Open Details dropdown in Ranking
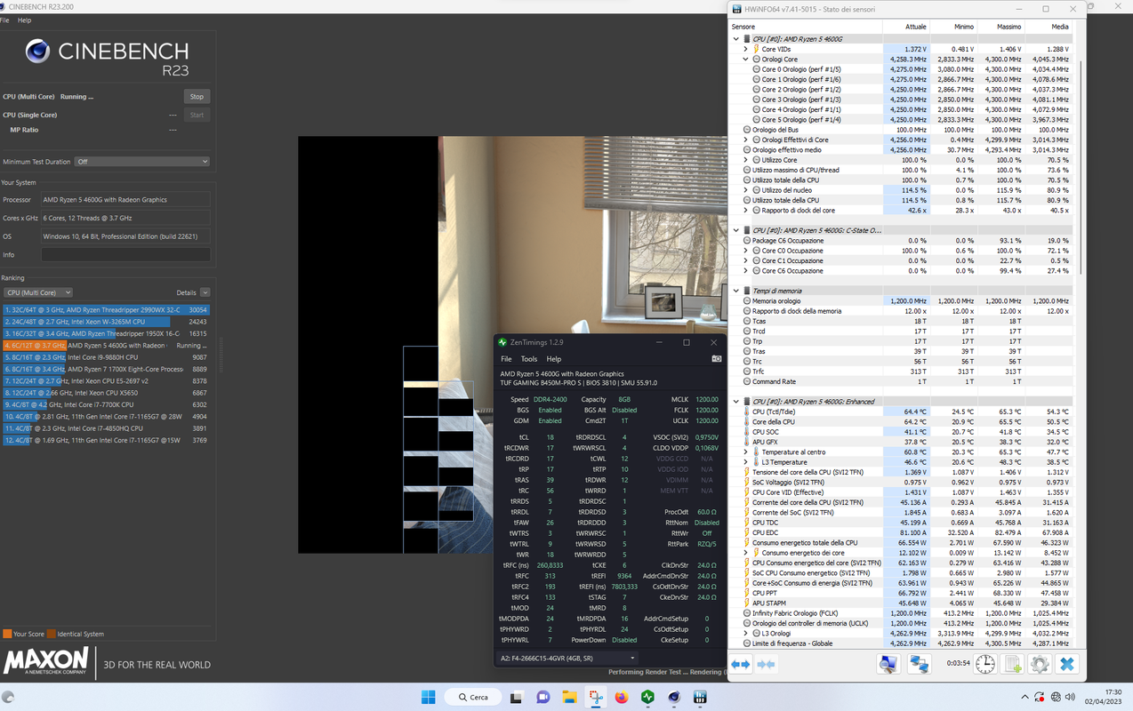1133x711 pixels. coord(205,292)
